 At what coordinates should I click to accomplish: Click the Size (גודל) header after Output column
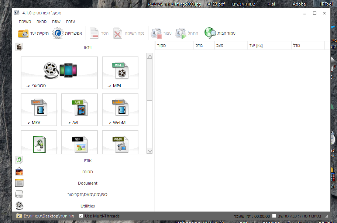[307, 45]
